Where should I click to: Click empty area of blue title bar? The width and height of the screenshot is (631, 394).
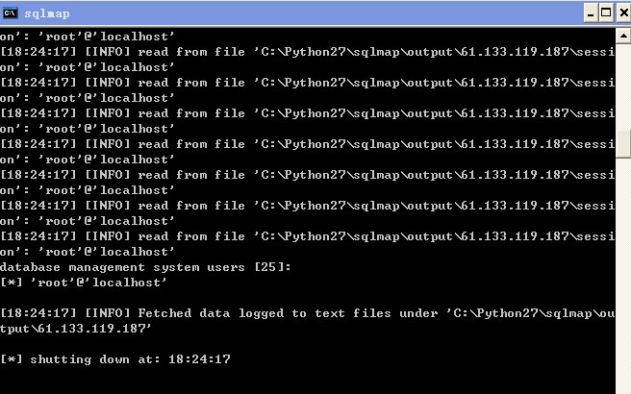coord(322,13)
